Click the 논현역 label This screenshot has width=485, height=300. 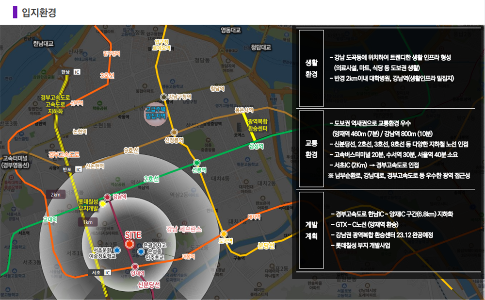tap(80, 132)
